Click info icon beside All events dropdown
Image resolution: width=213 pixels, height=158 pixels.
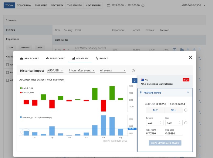[133, 70]
